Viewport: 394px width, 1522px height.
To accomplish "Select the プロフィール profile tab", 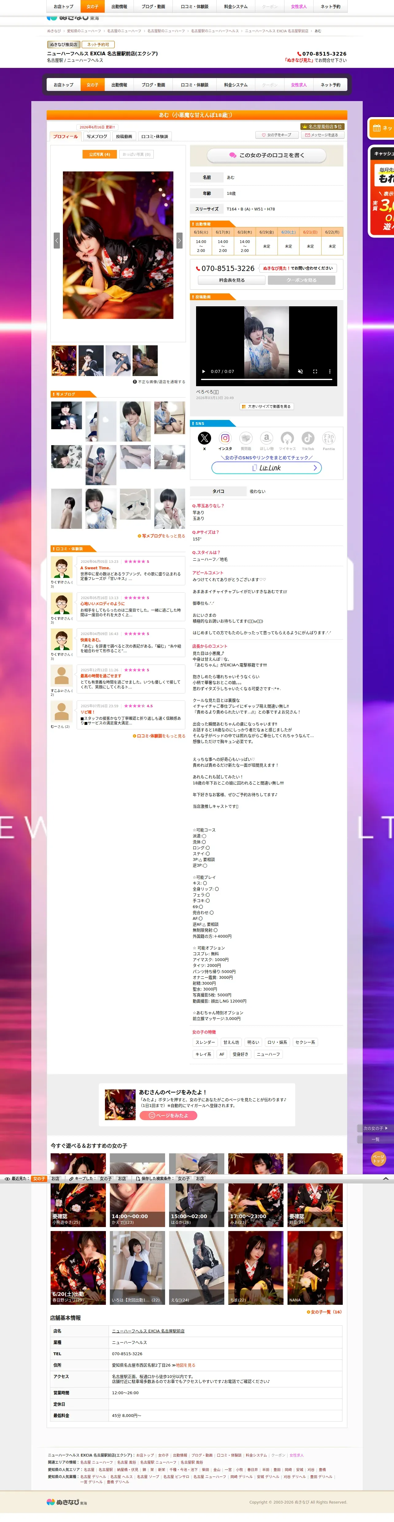I will pos(65,136).
